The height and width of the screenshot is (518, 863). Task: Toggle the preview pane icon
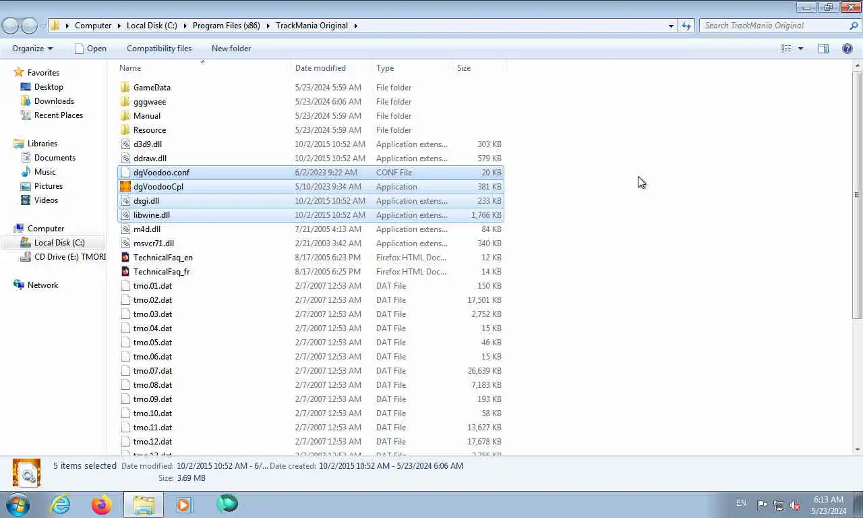click(x=823, y=49)
